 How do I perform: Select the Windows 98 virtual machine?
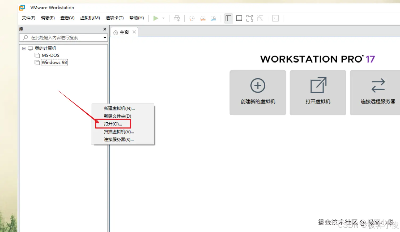[x=54, y=62]
